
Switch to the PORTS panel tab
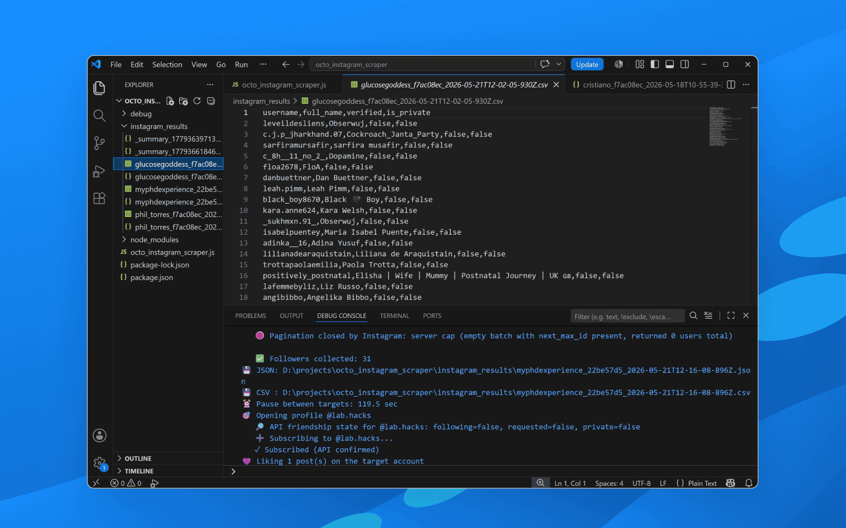pos(432,316)
